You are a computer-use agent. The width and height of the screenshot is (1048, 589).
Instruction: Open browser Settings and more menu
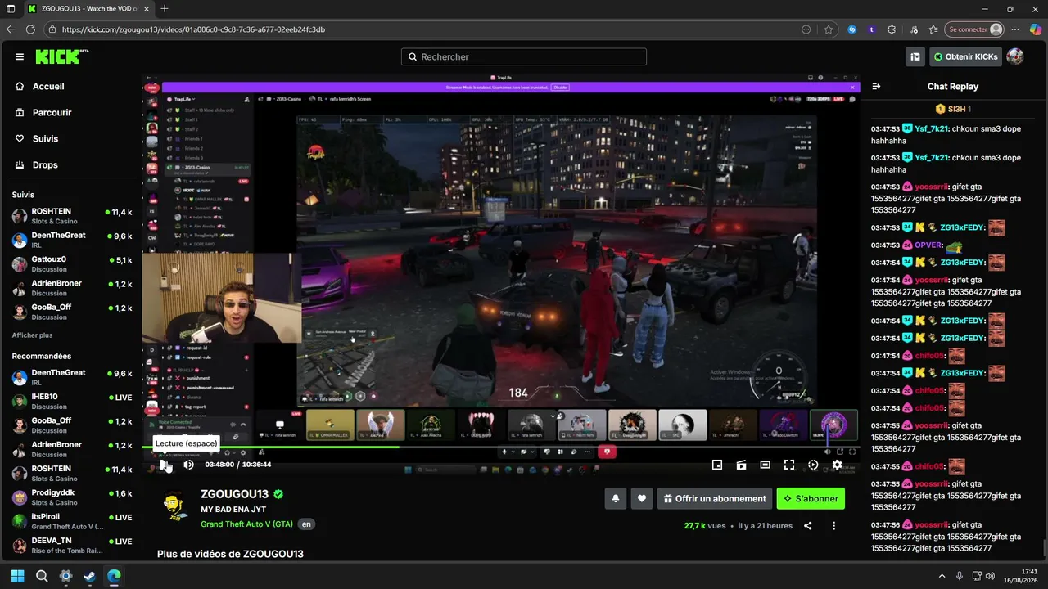[x=1016, y=29]
